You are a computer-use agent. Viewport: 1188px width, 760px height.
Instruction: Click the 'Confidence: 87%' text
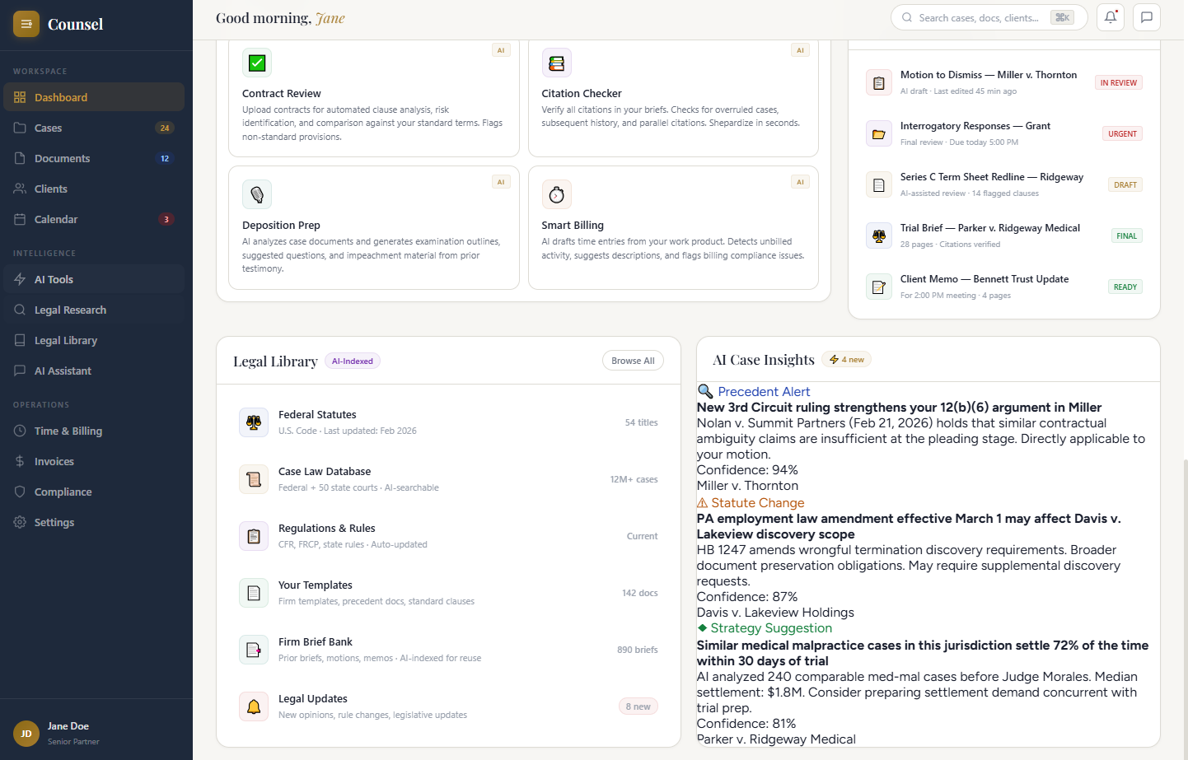click(747, 597)
